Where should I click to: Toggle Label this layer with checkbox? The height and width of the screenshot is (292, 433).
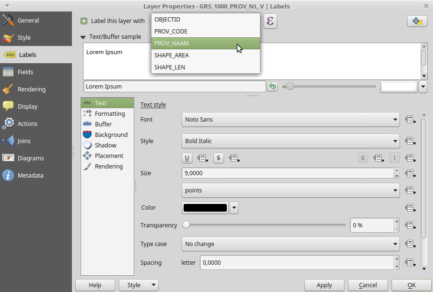click(84, 21)
